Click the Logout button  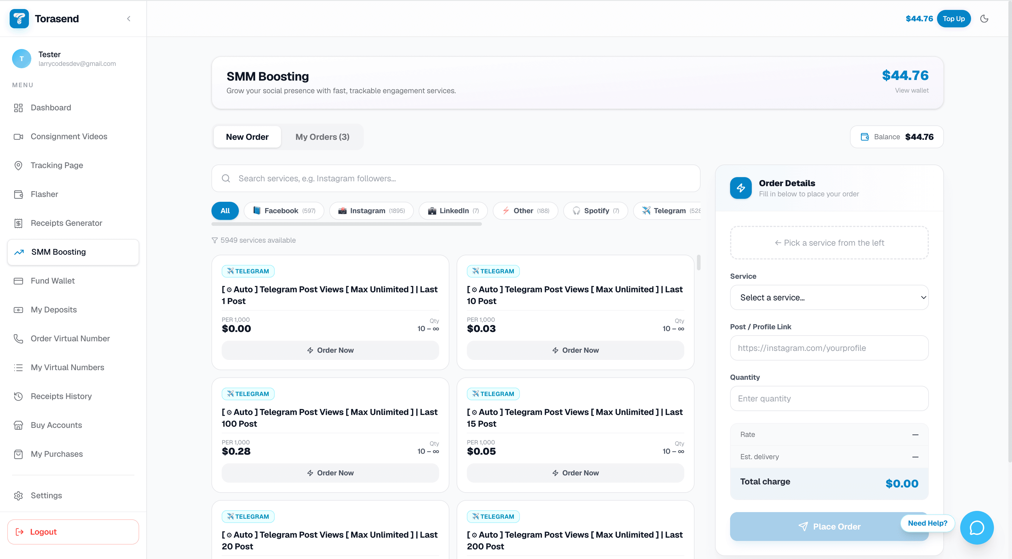coord(73,532)
